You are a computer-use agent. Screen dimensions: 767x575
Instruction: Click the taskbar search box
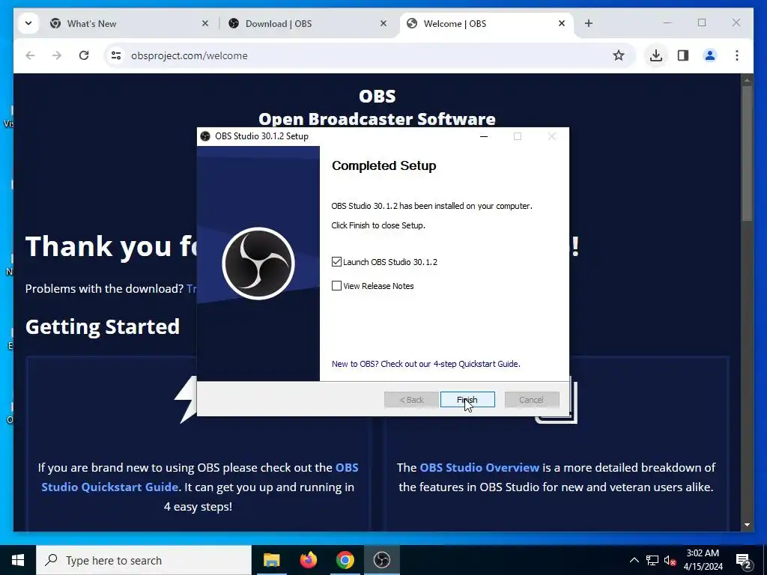click(x=144, y=560)
